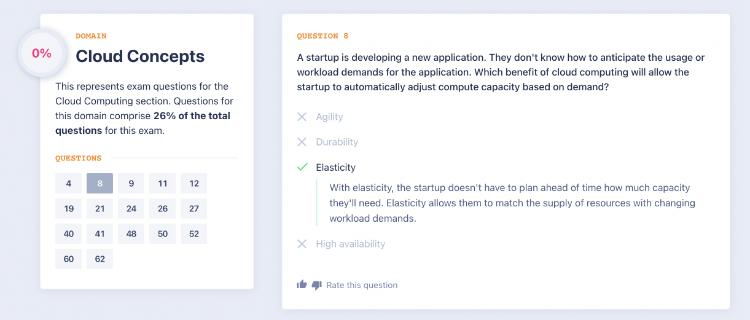This screenshot has height=320, width=750.
Task: Click the thumbs down rating icon
Action: (316, 285)
